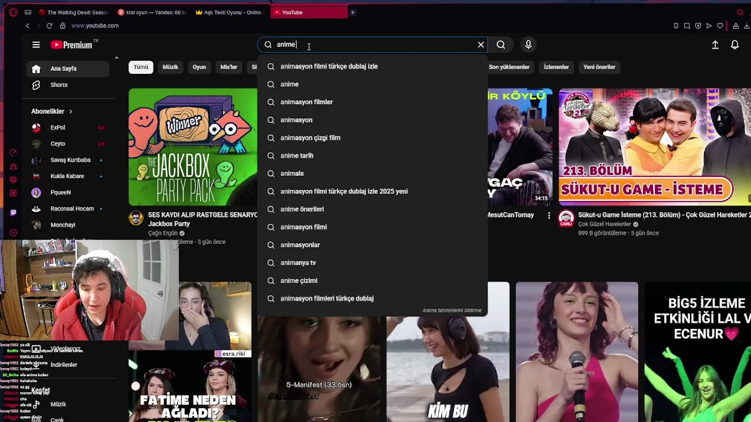Go back with the browser back arrow
751x422 pixels.
pyautogui.click(x=27, y=26)
